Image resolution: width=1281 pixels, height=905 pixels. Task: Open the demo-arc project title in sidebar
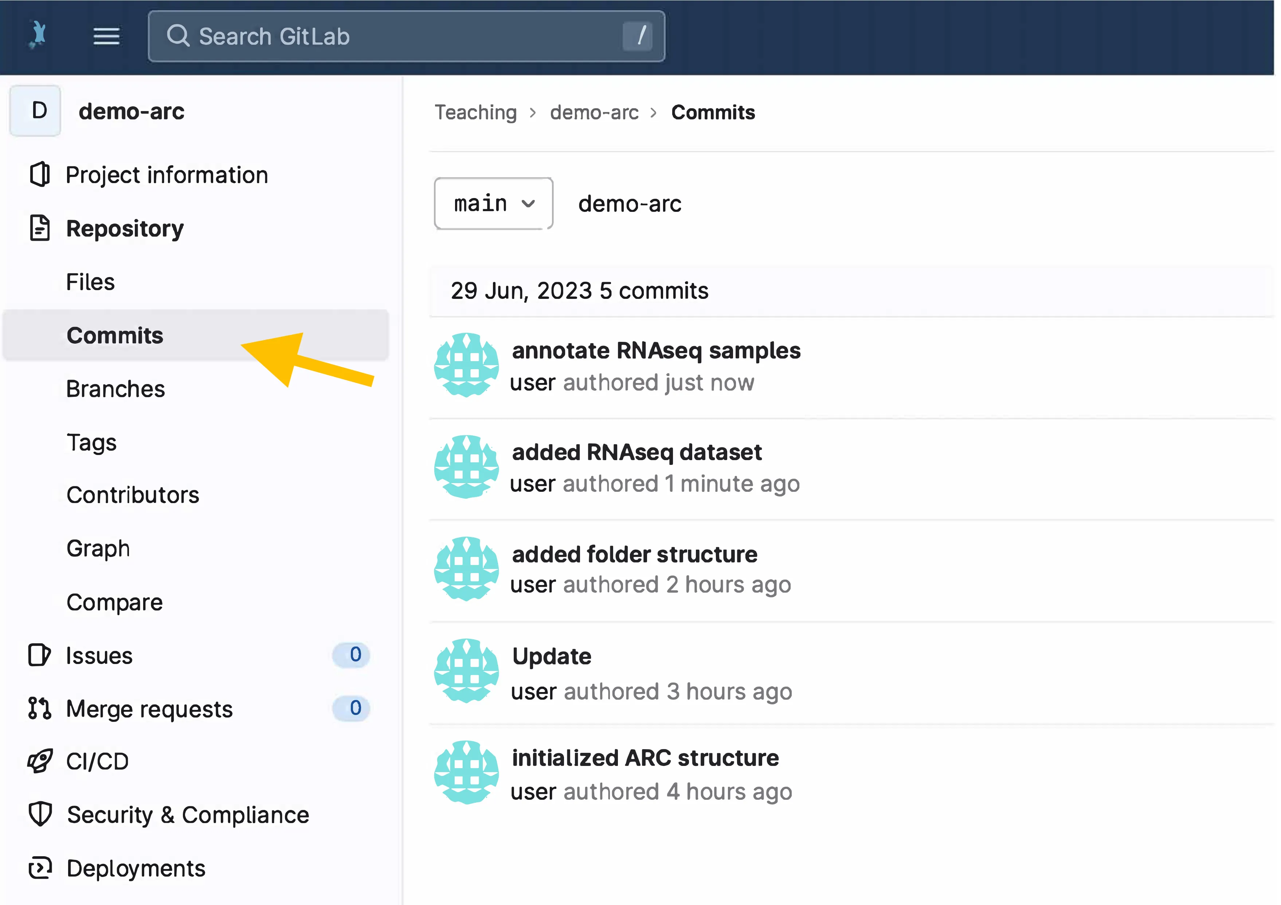132,111
